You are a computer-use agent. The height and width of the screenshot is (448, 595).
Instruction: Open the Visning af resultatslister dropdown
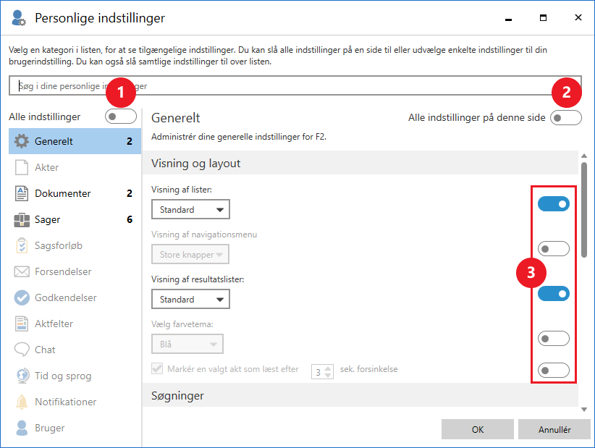[x=190, y=299]
